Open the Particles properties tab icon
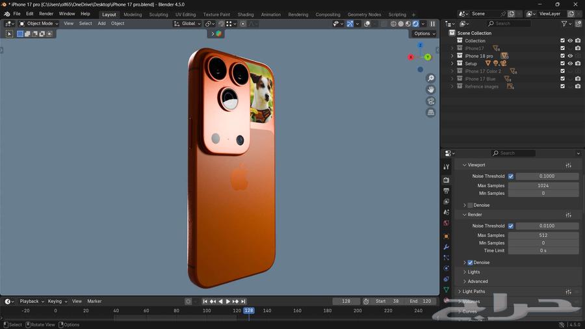This screenshot has height=329, width=585. [446, 257]
